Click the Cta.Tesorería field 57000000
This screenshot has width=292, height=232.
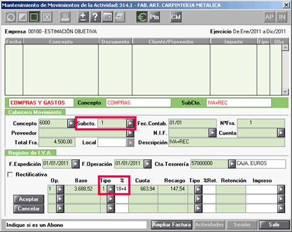point(209,164)
